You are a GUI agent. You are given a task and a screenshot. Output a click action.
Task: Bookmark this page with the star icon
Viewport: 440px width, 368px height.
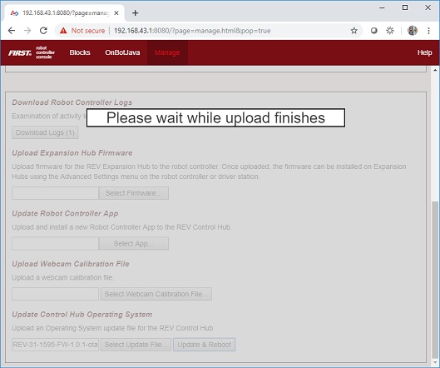[354, 31]
